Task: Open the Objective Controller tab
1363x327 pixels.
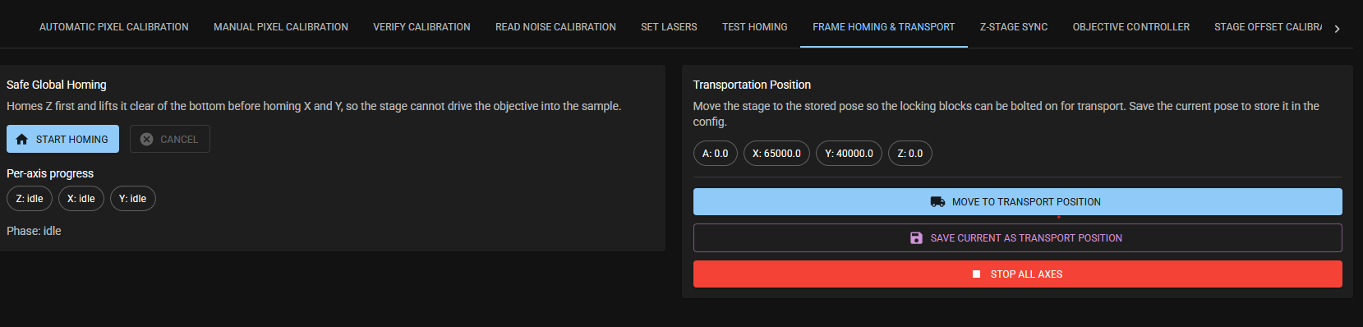Action: pos(1130,27)
